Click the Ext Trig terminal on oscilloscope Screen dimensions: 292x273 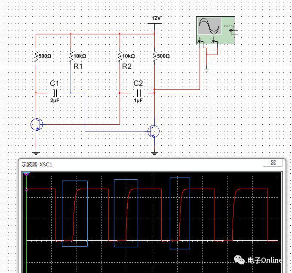point(231,31)
